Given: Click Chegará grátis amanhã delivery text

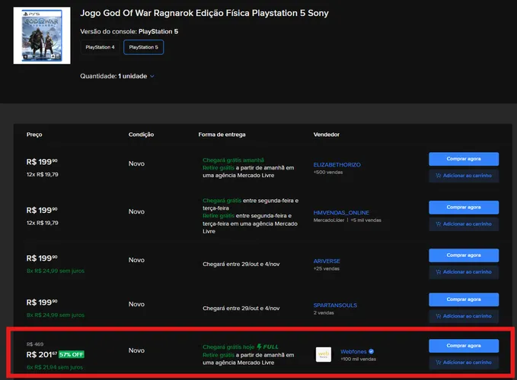Looking at the screenshot, I should pos(233,160).
